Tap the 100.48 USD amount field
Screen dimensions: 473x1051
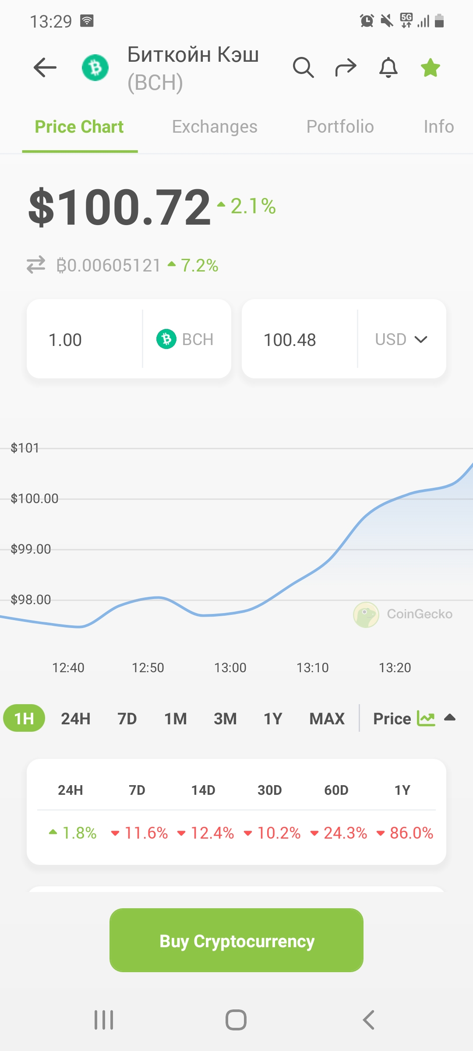click(300, 339)
